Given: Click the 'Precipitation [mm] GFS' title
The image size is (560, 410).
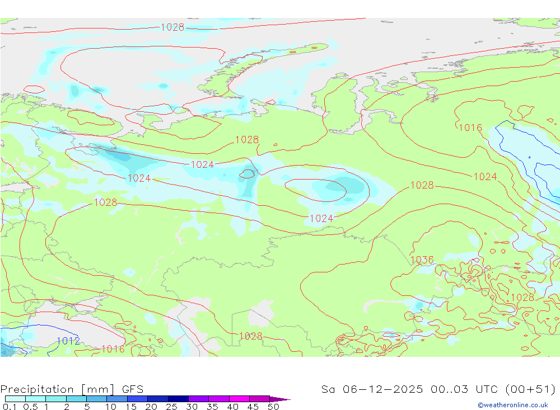Looking at the screenshot, I should pyautogui.click(x=72, y=389).
